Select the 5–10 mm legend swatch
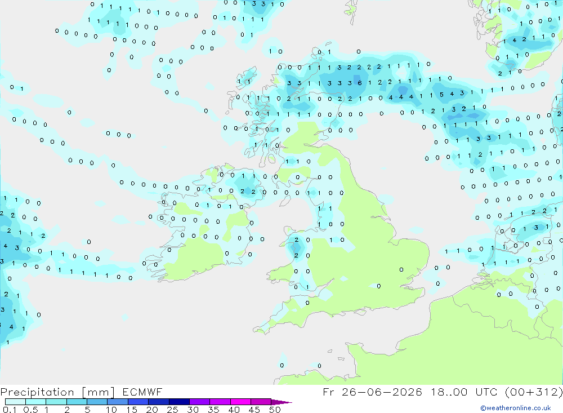 tap(97, 402)
